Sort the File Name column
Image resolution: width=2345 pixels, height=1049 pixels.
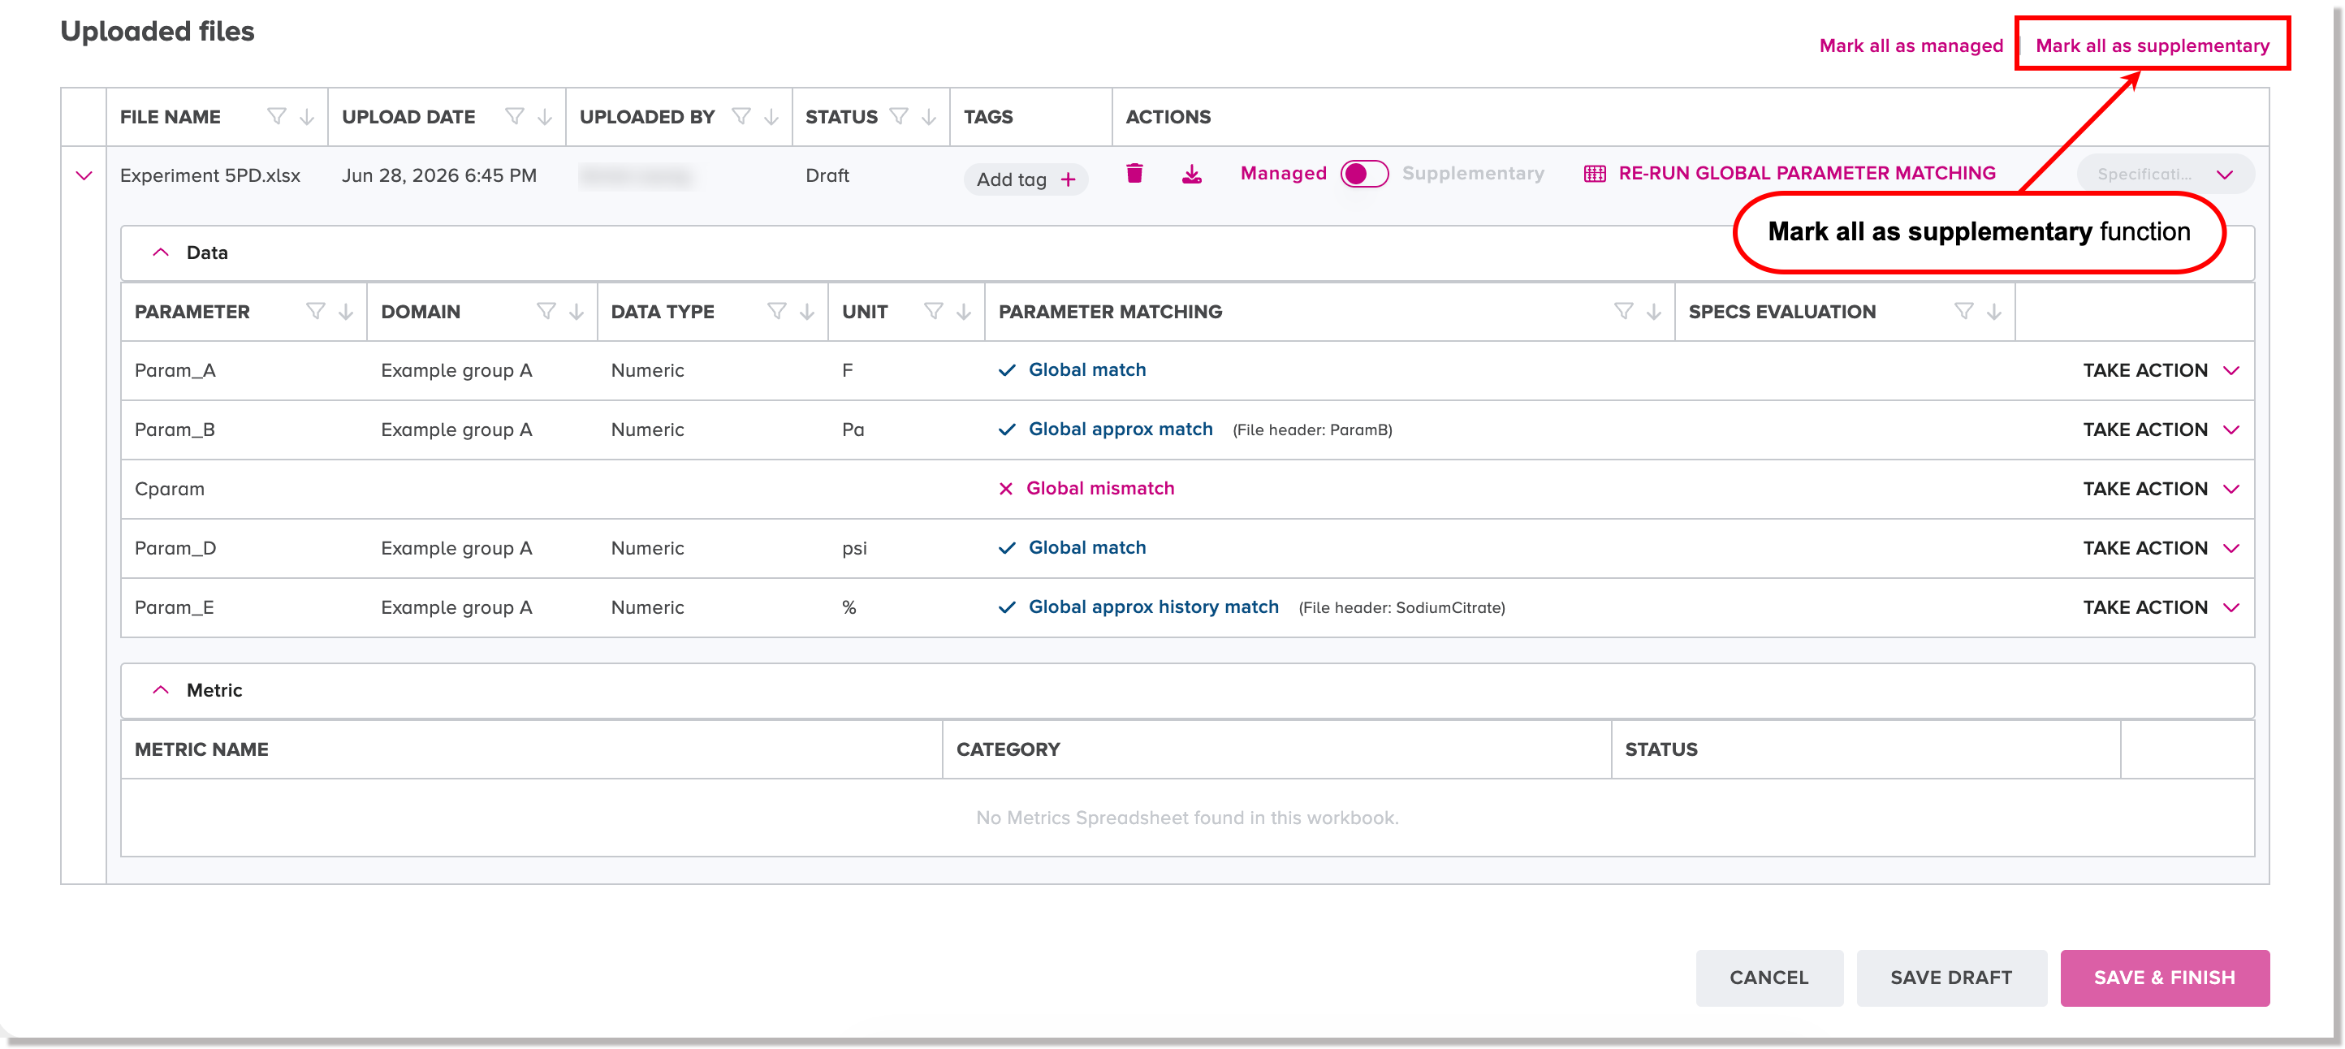[307, 117]
